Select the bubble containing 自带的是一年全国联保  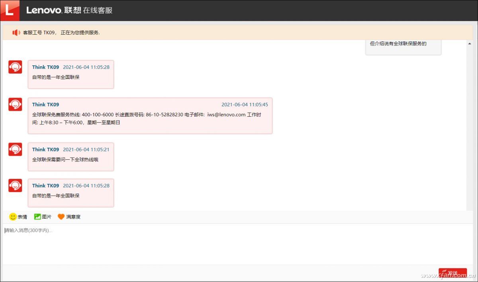click(71, 74)
